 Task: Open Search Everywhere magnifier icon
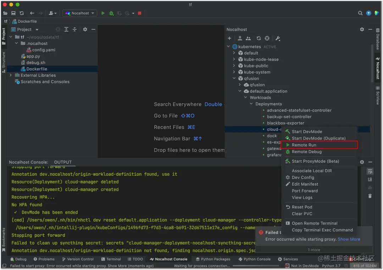pos(360,13)
